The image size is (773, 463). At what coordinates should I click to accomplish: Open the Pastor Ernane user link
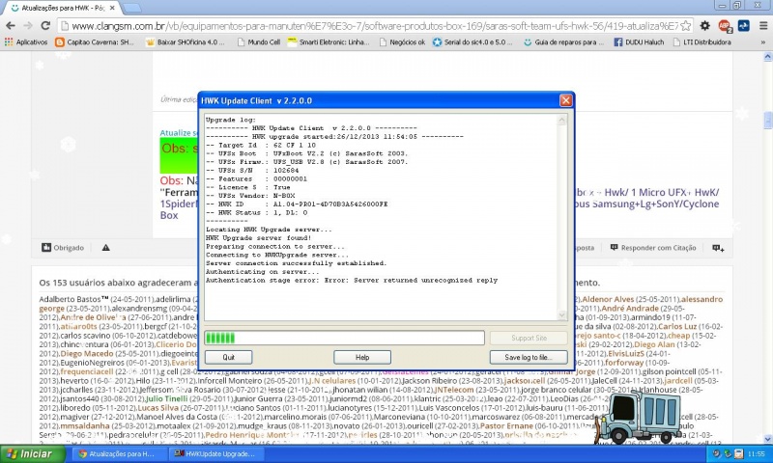click(506, 425)
